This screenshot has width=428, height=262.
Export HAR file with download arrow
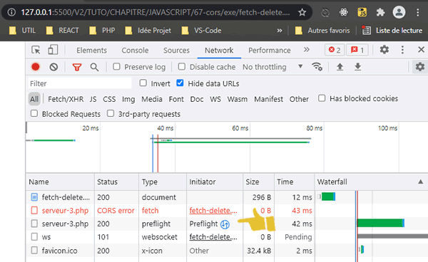[357, 67]
